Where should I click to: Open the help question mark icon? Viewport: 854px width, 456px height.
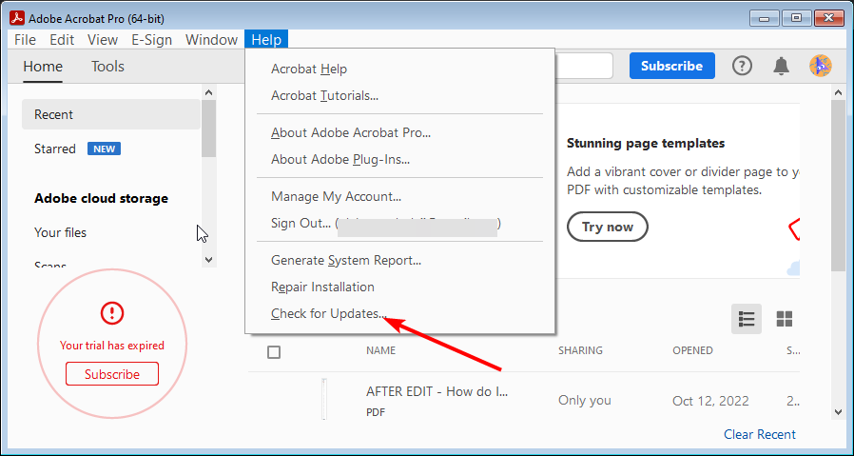tap(742, 66)
